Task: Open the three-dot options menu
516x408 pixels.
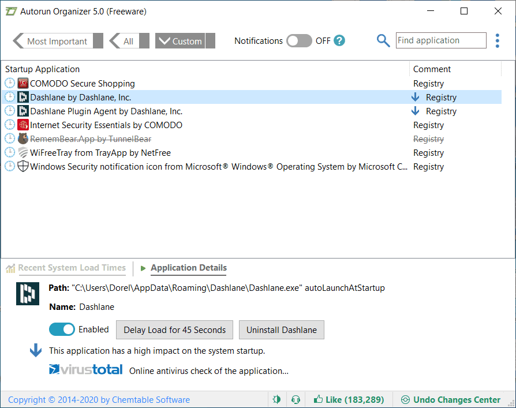Action: [x=498, y=41]
